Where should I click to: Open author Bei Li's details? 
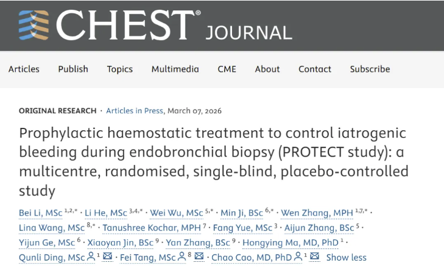tap(41, 213)
